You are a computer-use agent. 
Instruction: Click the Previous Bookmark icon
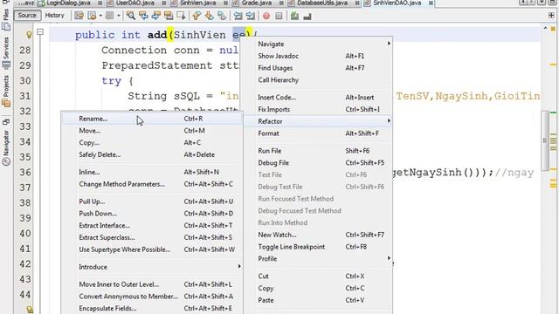(x=197, y=16)
